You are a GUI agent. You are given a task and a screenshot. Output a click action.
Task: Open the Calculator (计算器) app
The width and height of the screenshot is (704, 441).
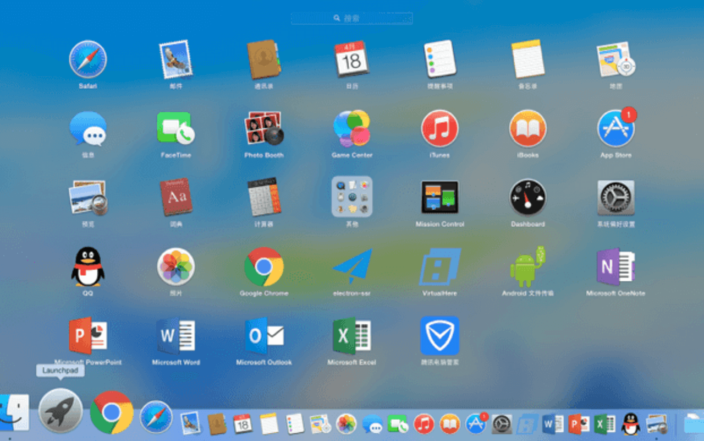pyautogui.click(x=264, y=197)
